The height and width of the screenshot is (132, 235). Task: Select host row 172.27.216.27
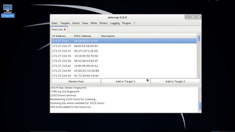pyautogui.click(x=124, y=46)
